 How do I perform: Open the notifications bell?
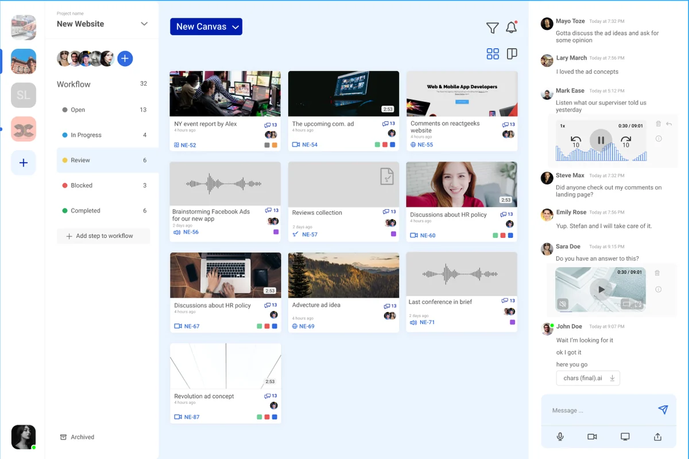point(511,28)
